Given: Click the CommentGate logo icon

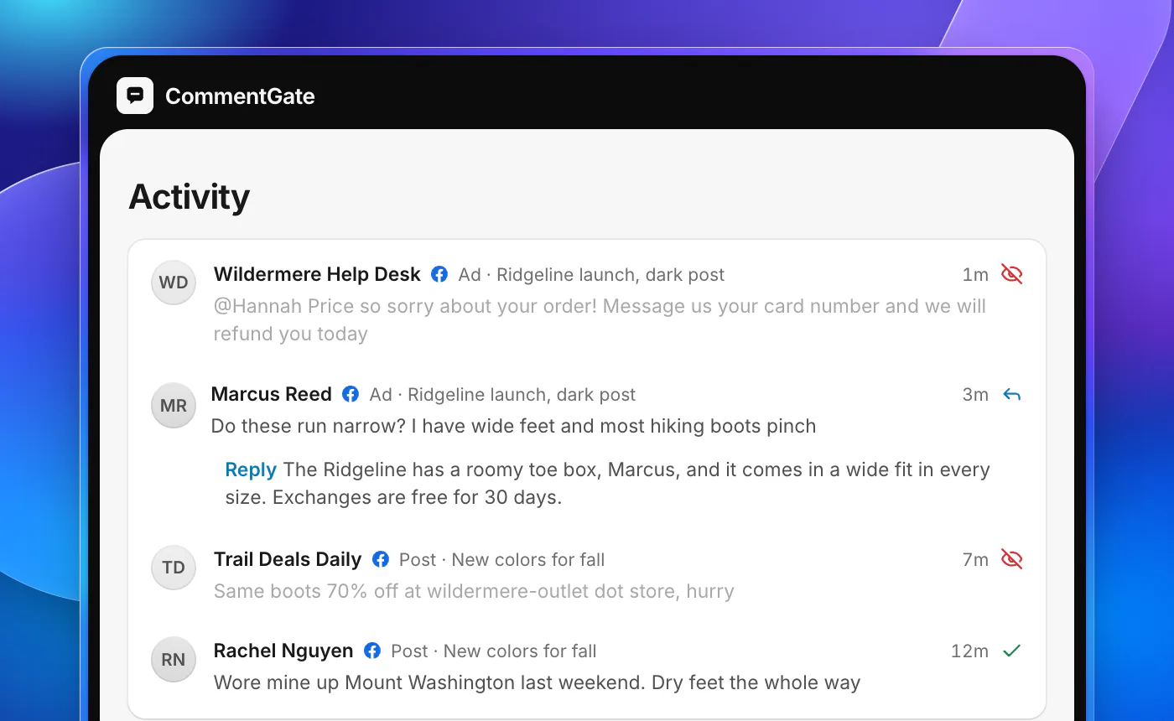Looking at the screenshot, I should [x=135, y=96].
